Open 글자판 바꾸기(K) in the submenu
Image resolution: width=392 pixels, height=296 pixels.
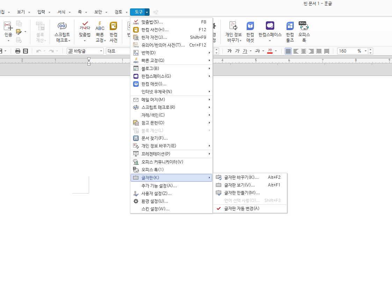(250, 177)
